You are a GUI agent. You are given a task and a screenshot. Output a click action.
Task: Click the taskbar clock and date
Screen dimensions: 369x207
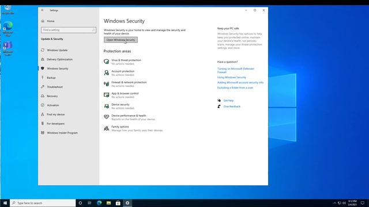pos(352,203)
